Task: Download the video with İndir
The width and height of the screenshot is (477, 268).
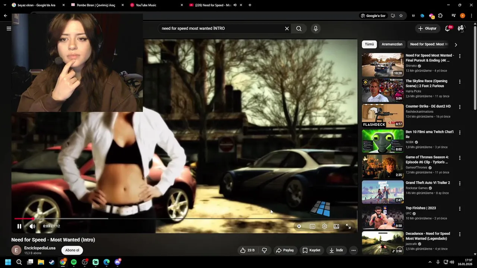Action: point(336,251)
